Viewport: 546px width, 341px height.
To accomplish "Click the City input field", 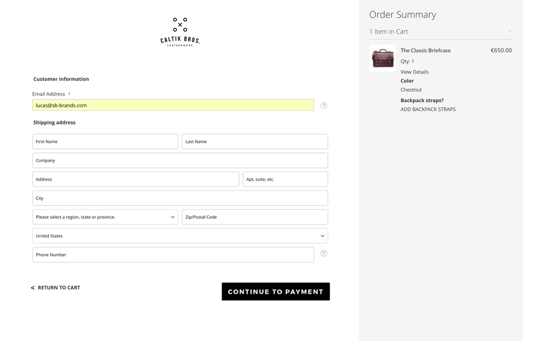I will tap(180, 198).
